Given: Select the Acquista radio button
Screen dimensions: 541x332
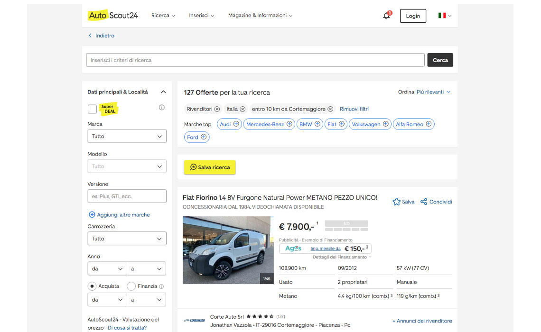Looking at the screenshot, I should pyautogui.click(x=92, y=286).
